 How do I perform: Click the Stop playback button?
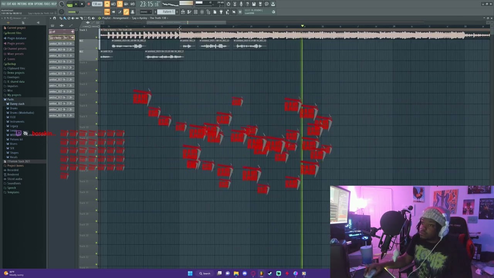[82, 4]
